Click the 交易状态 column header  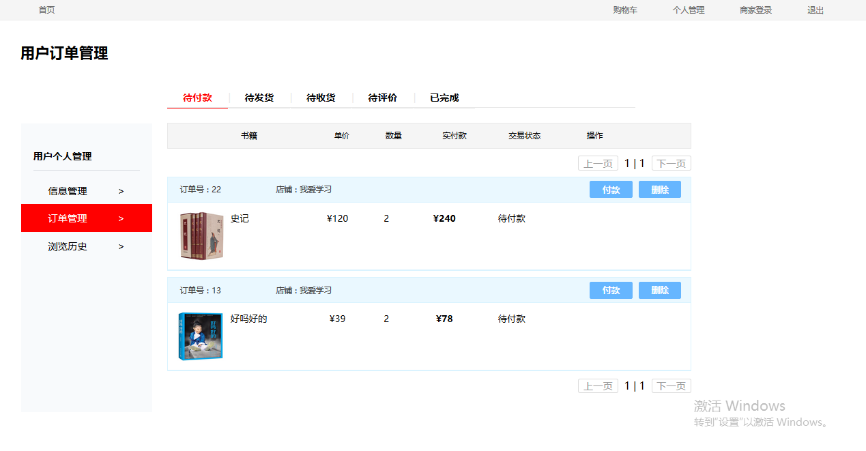525,136
